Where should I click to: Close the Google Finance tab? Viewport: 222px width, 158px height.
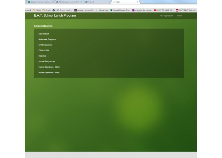pyautogui.click(x=53, y=2)
